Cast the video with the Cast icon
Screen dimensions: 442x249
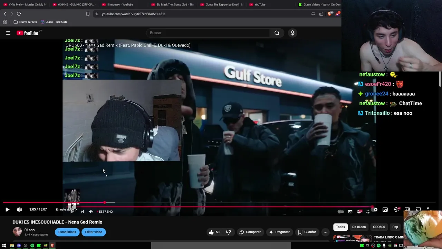coord(418,210)
